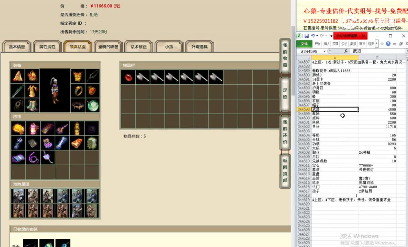Open the 坐骑召唤兽 tab
Image resolution: width=408 pixels, height=247 pixels.
[108, 47]
